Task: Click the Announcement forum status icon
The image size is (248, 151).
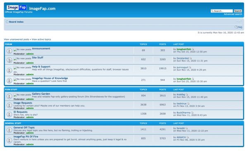Action: pos(10,51)
